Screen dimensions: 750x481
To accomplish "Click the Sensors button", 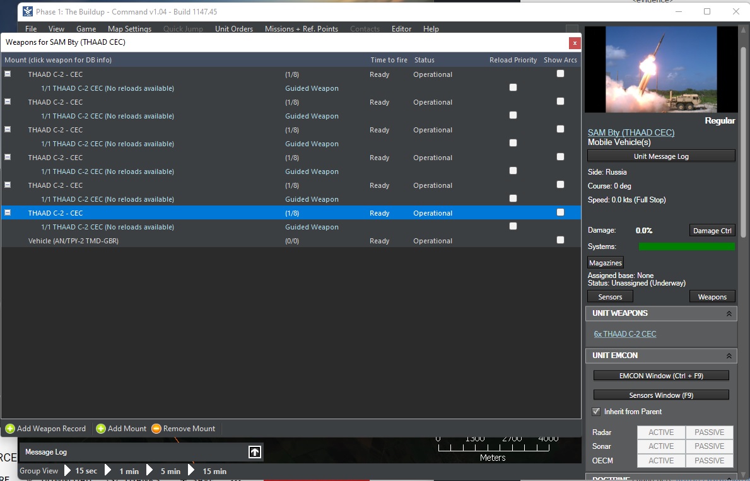I will pyautogui.click(x=610, y=297).
